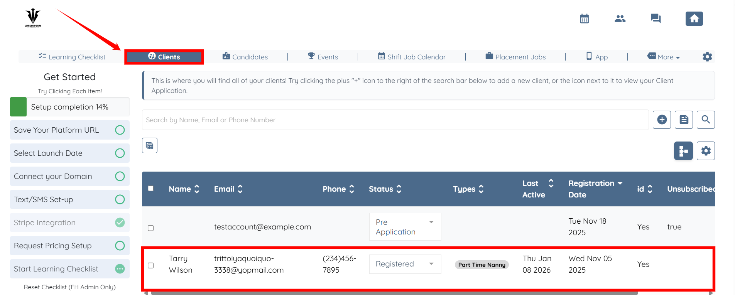This screenshot has height=295, width=735.
Task: Sort by Types column arrows
Action: 481,189
